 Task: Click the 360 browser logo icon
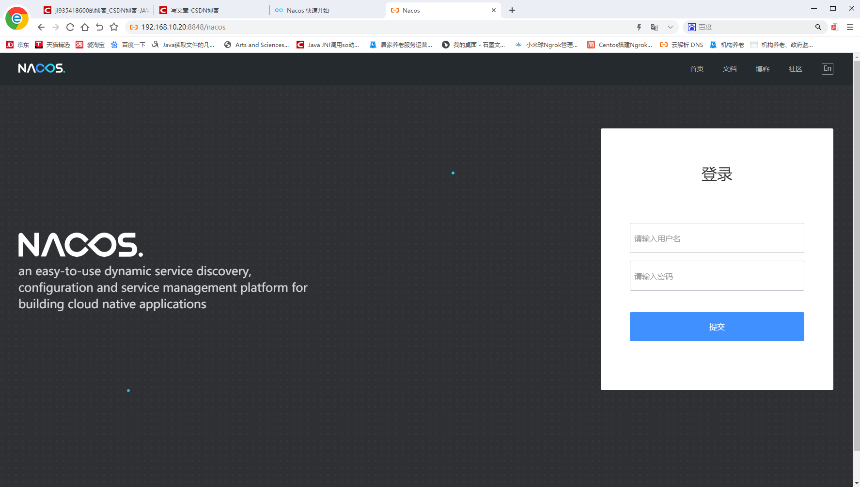(17, 18)
